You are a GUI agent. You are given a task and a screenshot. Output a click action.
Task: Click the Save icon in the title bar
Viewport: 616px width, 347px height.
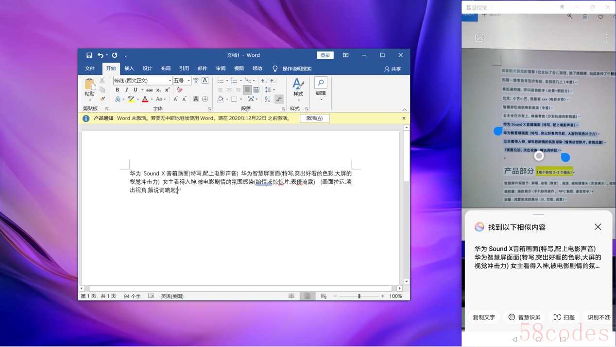click(89, 55)
